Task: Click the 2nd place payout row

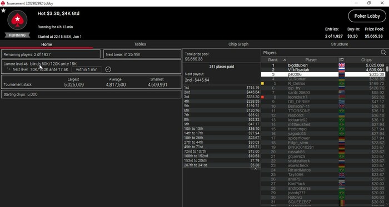Action: (x=222, y=92)
